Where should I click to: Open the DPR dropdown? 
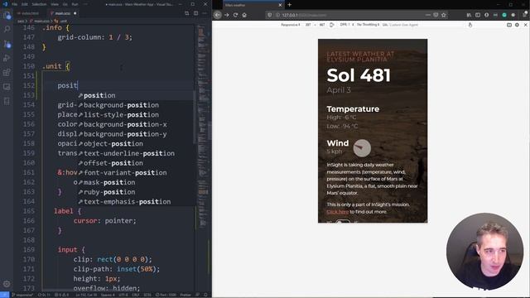(x=347, y=25)
